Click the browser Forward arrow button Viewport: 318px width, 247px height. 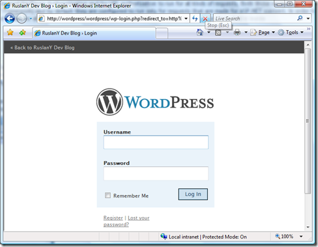22,18
